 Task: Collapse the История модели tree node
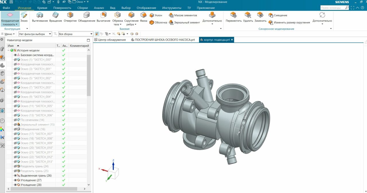click(x=9, y=50)
